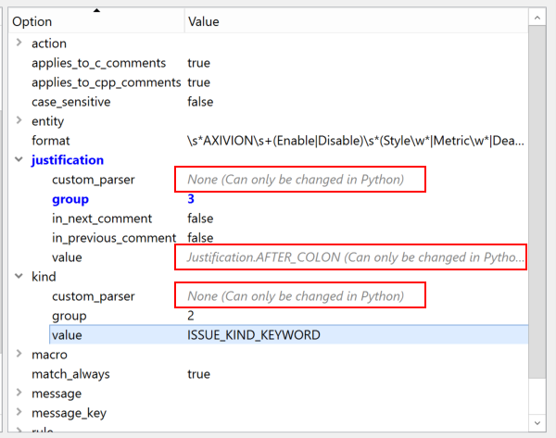
Task: Expand the macro option node
Action: 19,354
